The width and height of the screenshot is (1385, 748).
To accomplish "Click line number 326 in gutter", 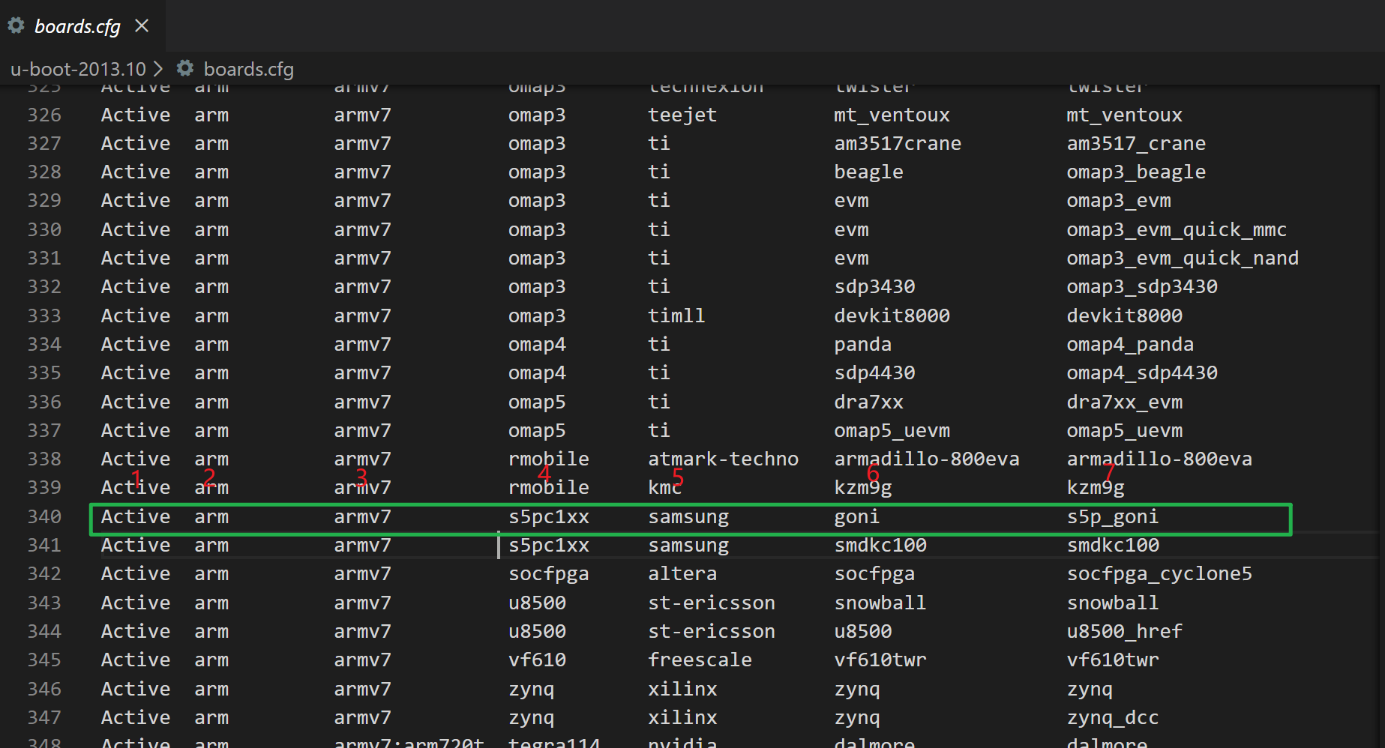I will 44,115.
